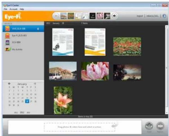Select the second Eye-Fi card device

click(x=23, y=35)
